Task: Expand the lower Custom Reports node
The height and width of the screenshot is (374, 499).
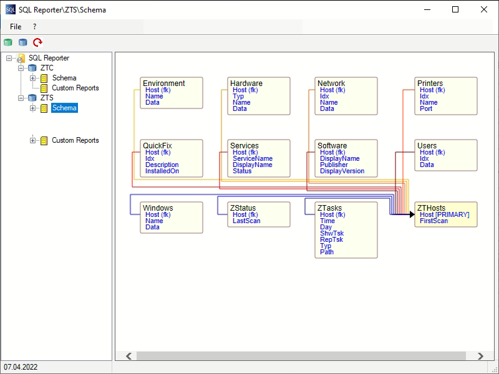Action: tap(32, 140)
